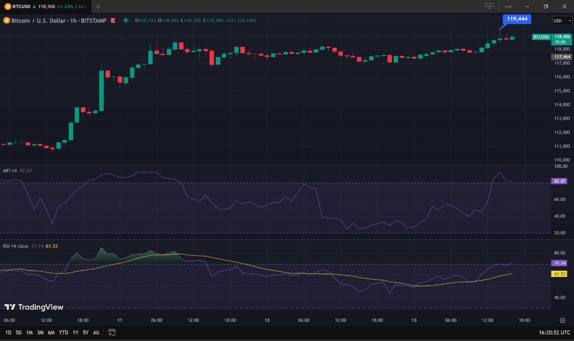Viewport: 574px width, 341px height.
Task: Open the multi-monitor layout icon in title bar
Action: pyautogui.click(x=489, y=6)
